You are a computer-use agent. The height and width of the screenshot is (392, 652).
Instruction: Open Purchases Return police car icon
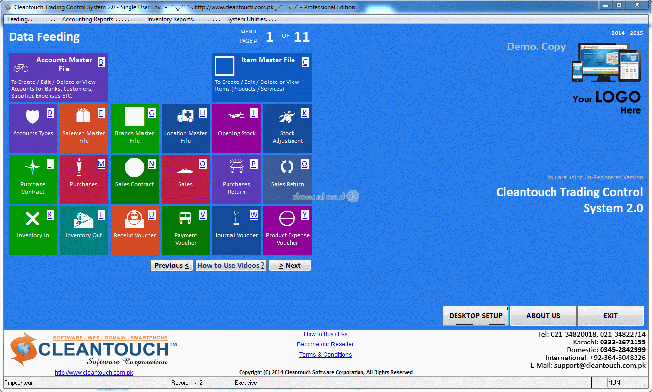tap(236, 167)
